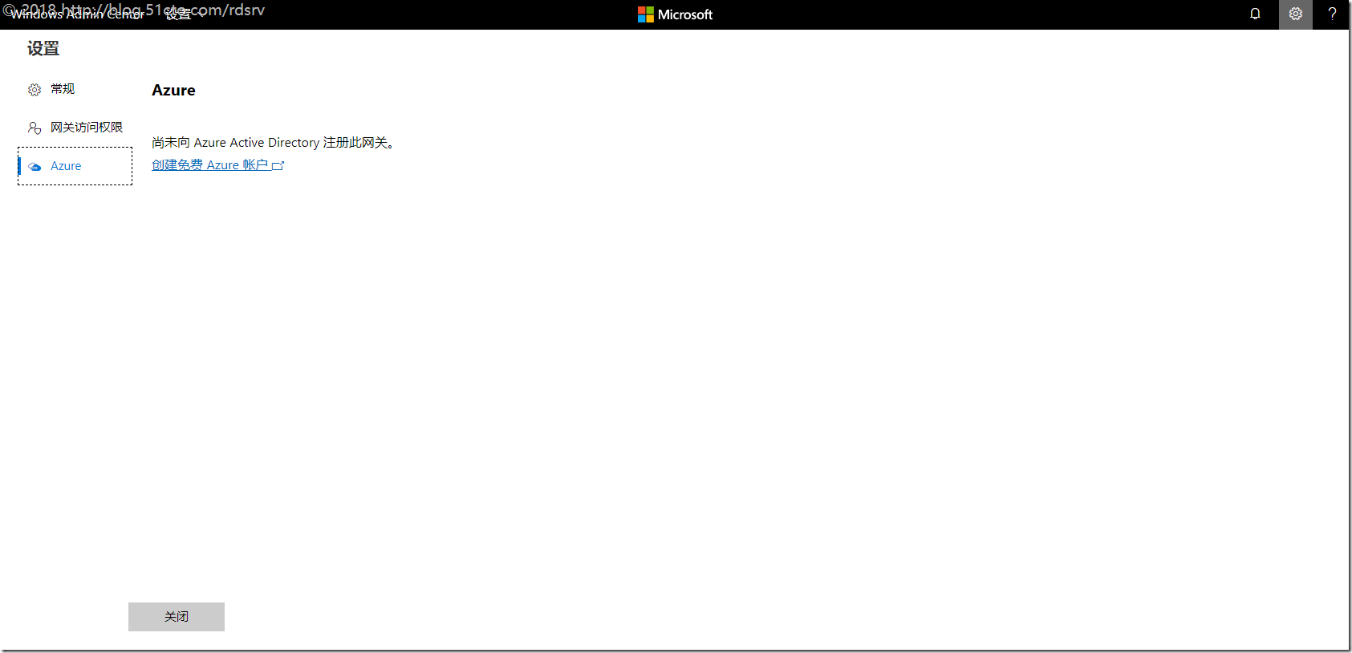The image size is (1352, 653).
Task: Click external link icon after Azure 帐户
Action: coord(278,166)
